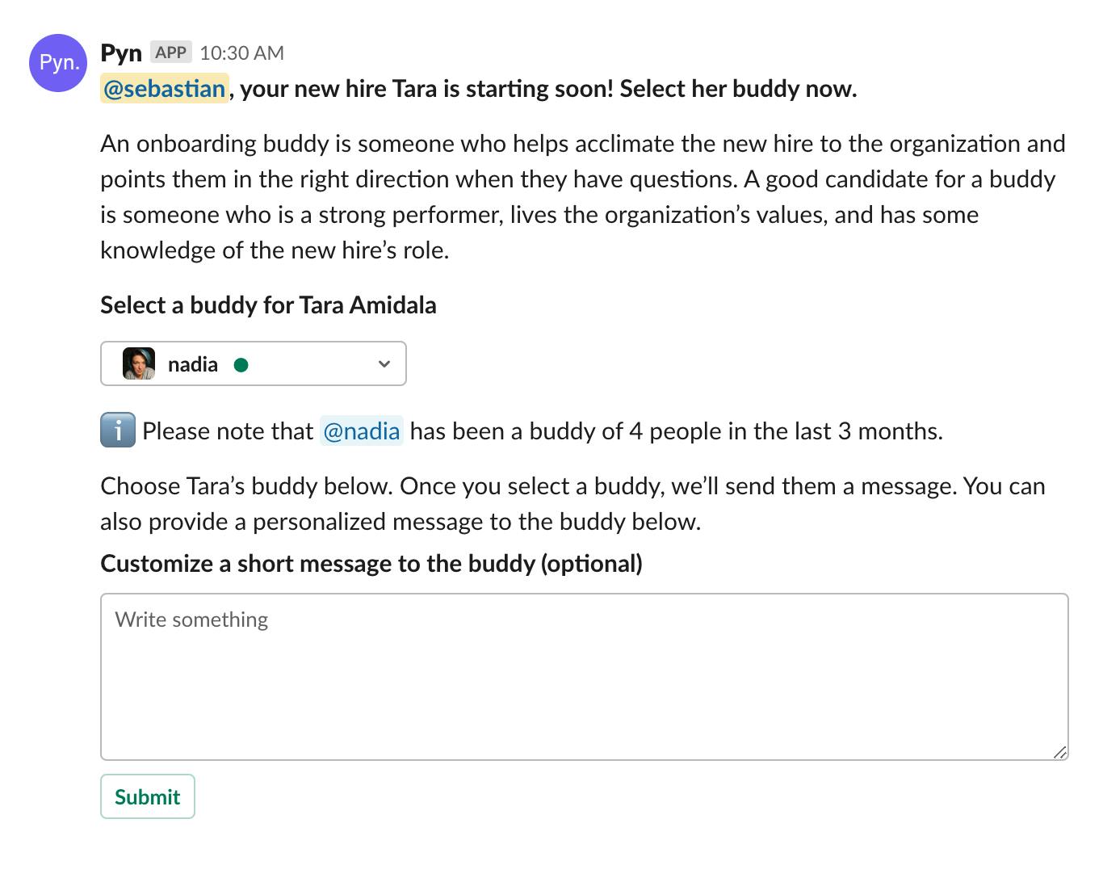Screen dimensions: 1103x882
Task: Click the @nadia mention pill in the note
Action: (361, 430)
